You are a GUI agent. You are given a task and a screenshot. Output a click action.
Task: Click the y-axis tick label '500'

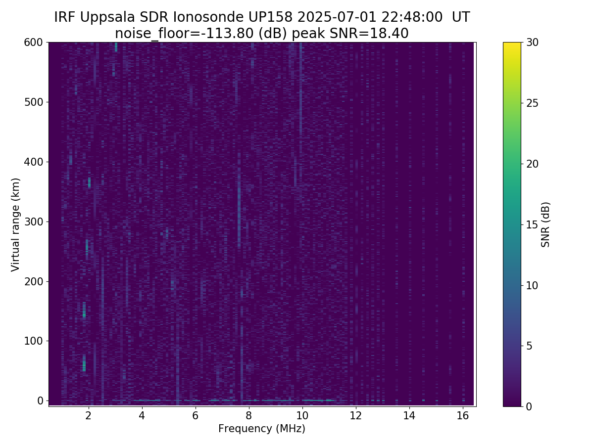pos(34,102)
